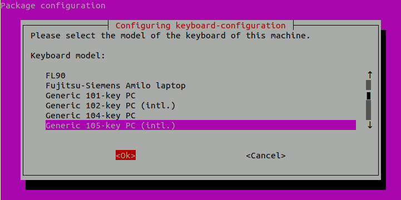
Task: Click the scrollbar track above the black indicator
Action: (369, 85)
